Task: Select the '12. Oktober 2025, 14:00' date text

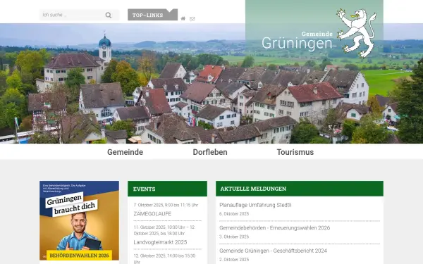Action: [164, 258]
